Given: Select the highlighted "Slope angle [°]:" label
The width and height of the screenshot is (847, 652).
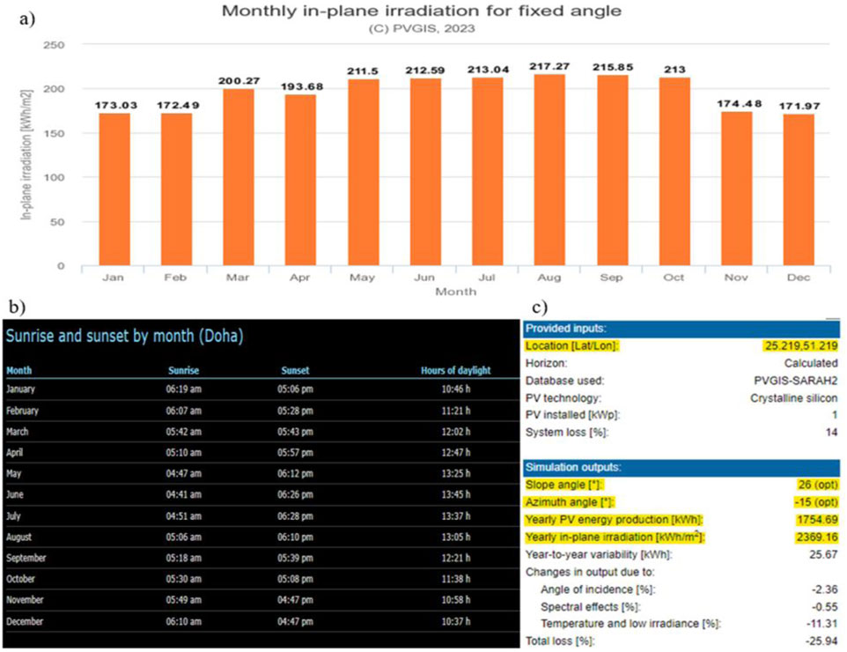Looking at the screenshot, I should [564, 485].
